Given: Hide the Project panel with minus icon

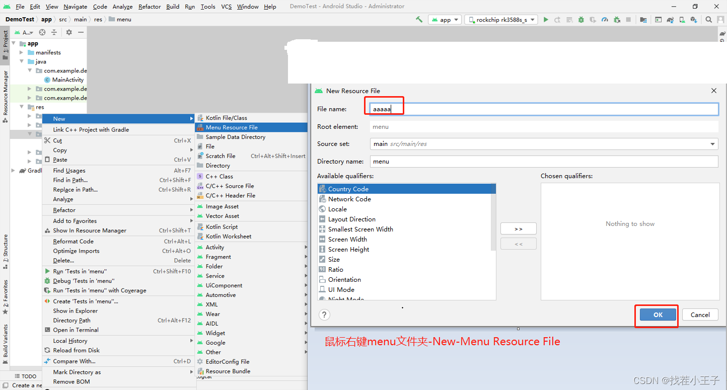Looking at the screenshot, I should [81, 32].
